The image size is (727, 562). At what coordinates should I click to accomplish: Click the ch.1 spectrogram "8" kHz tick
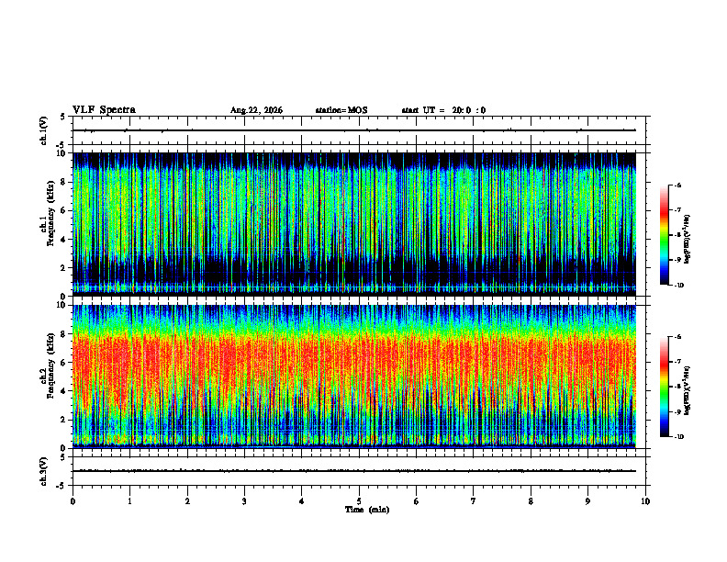64,182
